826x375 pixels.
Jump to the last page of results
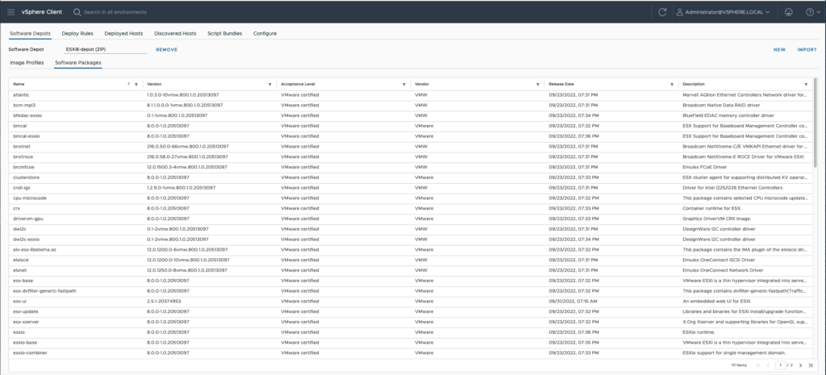point(809,365)
